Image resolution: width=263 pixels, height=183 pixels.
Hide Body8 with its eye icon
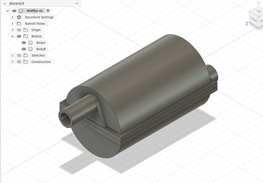(x=24, y=49)
